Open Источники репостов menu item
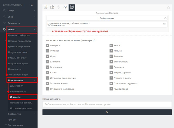 click(21, 108)
